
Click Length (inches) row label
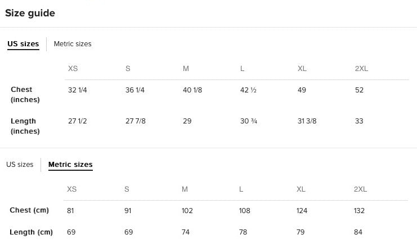click(25, 126)
